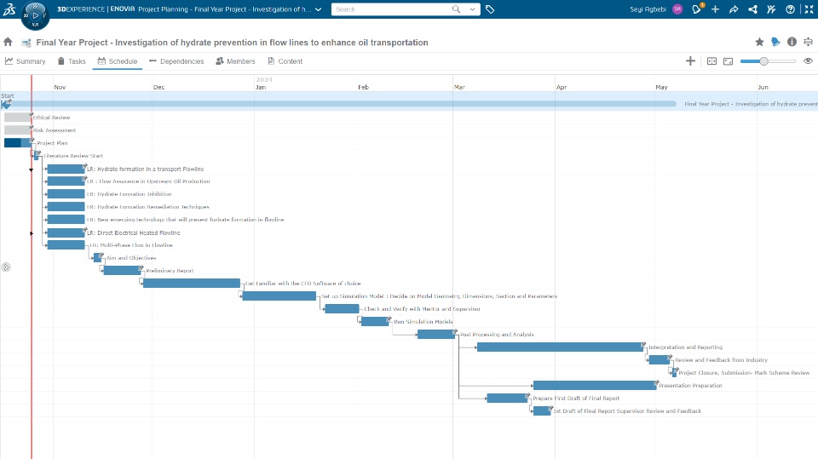Image resolution: width=818 pixels, height=459 pixels.
Task: Click into the Search field
Action: click(391, 9)
